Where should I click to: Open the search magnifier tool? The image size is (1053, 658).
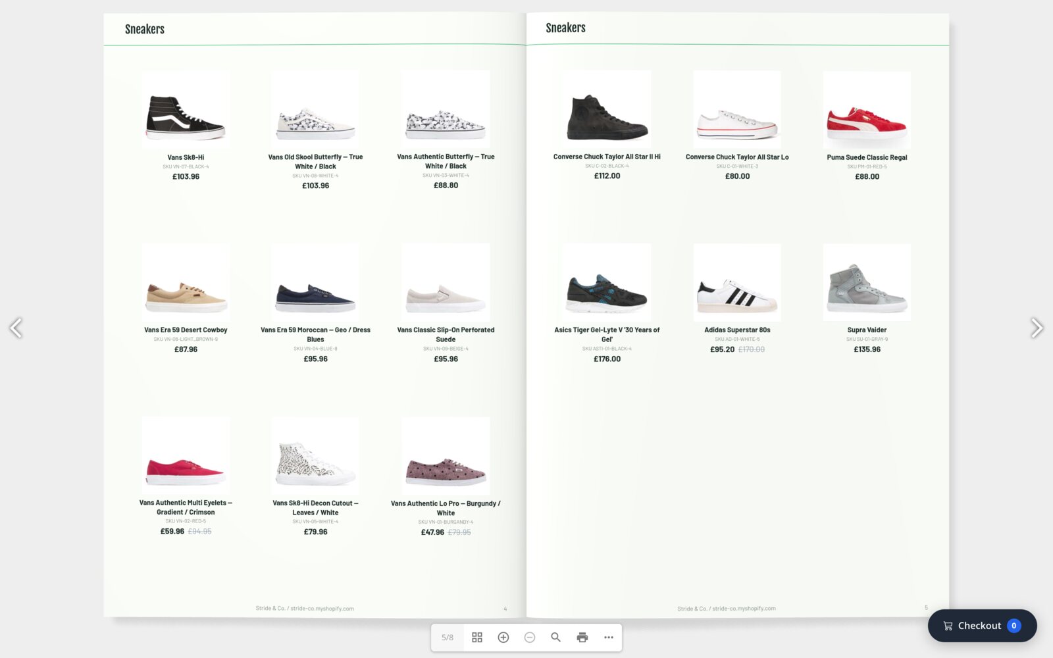point(556,637)
